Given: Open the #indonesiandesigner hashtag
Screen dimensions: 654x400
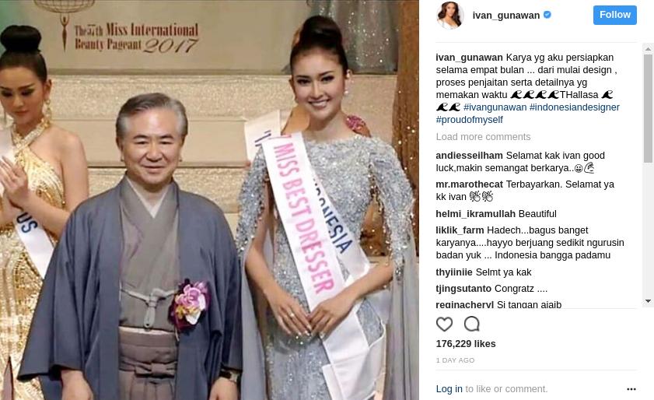Looking at the screenshot, I should [x=575, y=107].
